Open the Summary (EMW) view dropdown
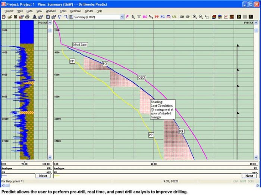The width and height of the screenshot is (261, 195). click(x=122, y=17)
